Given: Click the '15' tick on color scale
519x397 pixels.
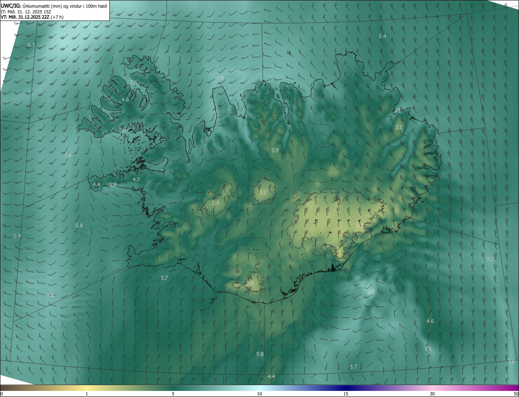Looking at the screenshot, I should pyautogui.click(x=346, y=394).
